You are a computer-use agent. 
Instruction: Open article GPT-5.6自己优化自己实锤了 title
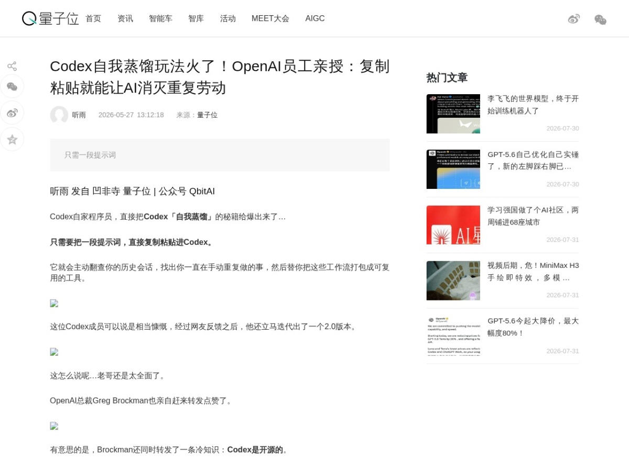(533, 161)
